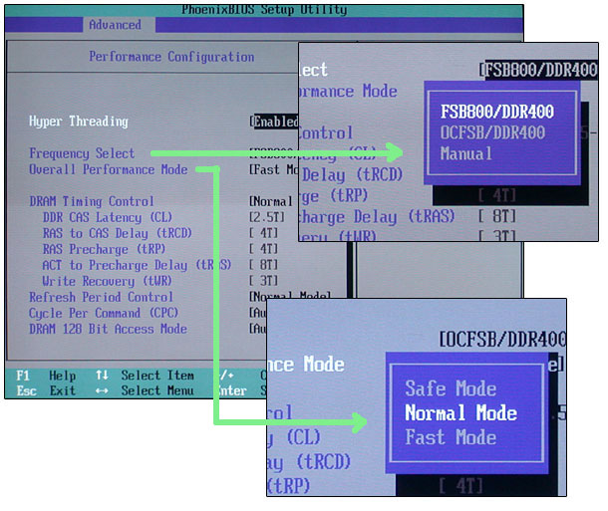This screenshot has height=511, width=608.
Task: Select the ACT to Precharge Delay row in the main list
Action: pyautogui.click(x=137, y=265)
